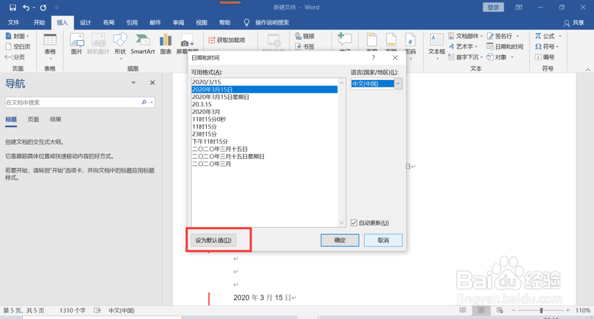594x319 pixels.
Task: Switch to web layout view icon
Action: (500, 310)
